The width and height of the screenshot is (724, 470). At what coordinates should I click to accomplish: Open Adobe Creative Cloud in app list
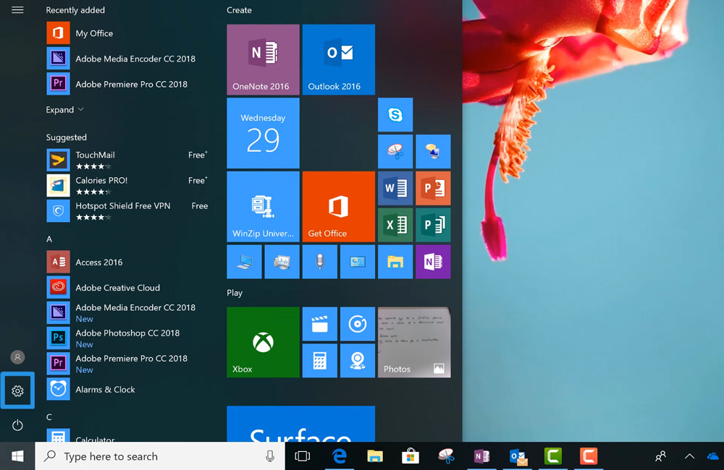click(127, 287)
